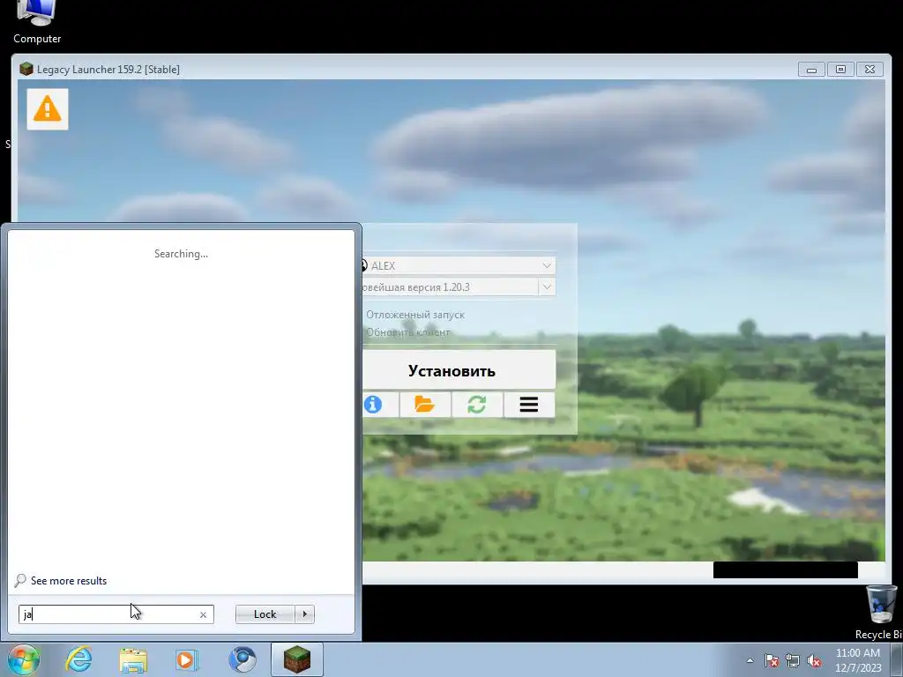Click the Legacy Launcher title bar icon
Viewport: 903px width, 677px height.
pos(26,69)
